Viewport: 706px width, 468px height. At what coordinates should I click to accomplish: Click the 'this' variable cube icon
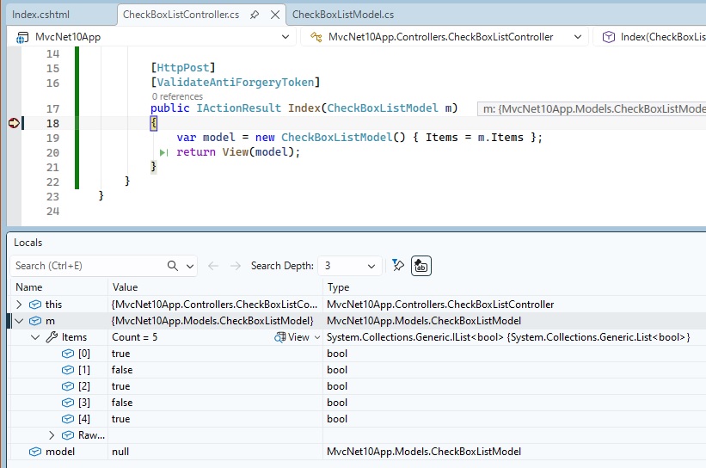(35, 305)
